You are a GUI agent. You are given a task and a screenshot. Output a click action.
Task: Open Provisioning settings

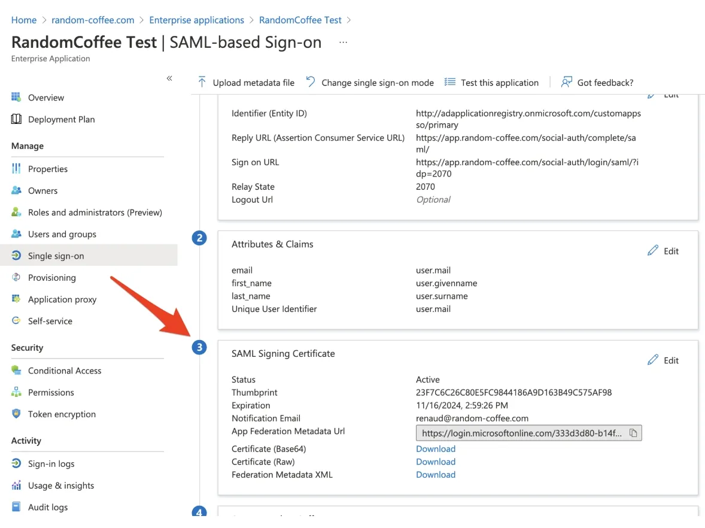(51, 278)
